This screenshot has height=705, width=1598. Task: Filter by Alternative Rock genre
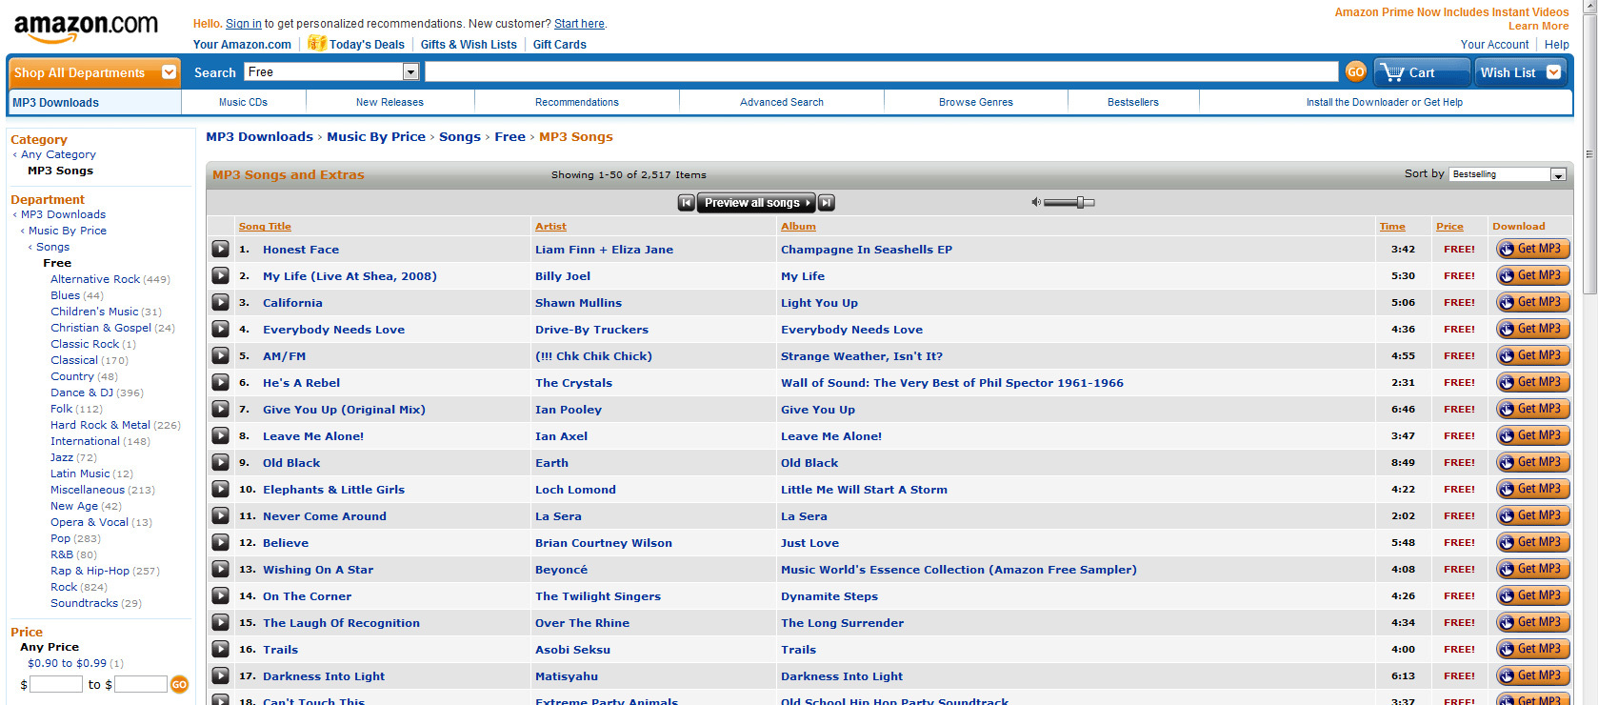click(95, 279)
